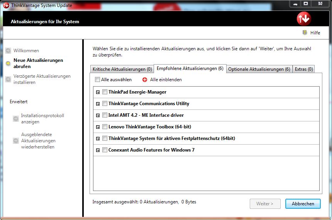Switch to Kritische Aktualisierungen (0) tab

click(x=122, y=69)
